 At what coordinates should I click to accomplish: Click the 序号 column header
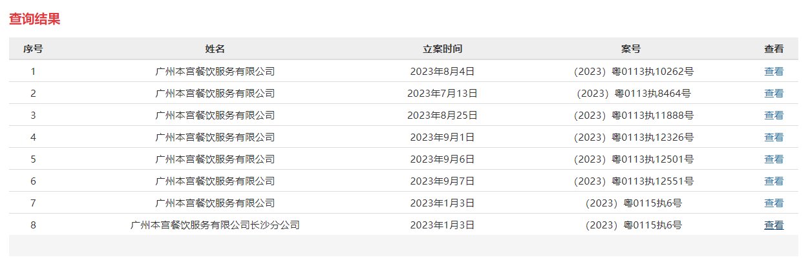(x=33, y=49)
